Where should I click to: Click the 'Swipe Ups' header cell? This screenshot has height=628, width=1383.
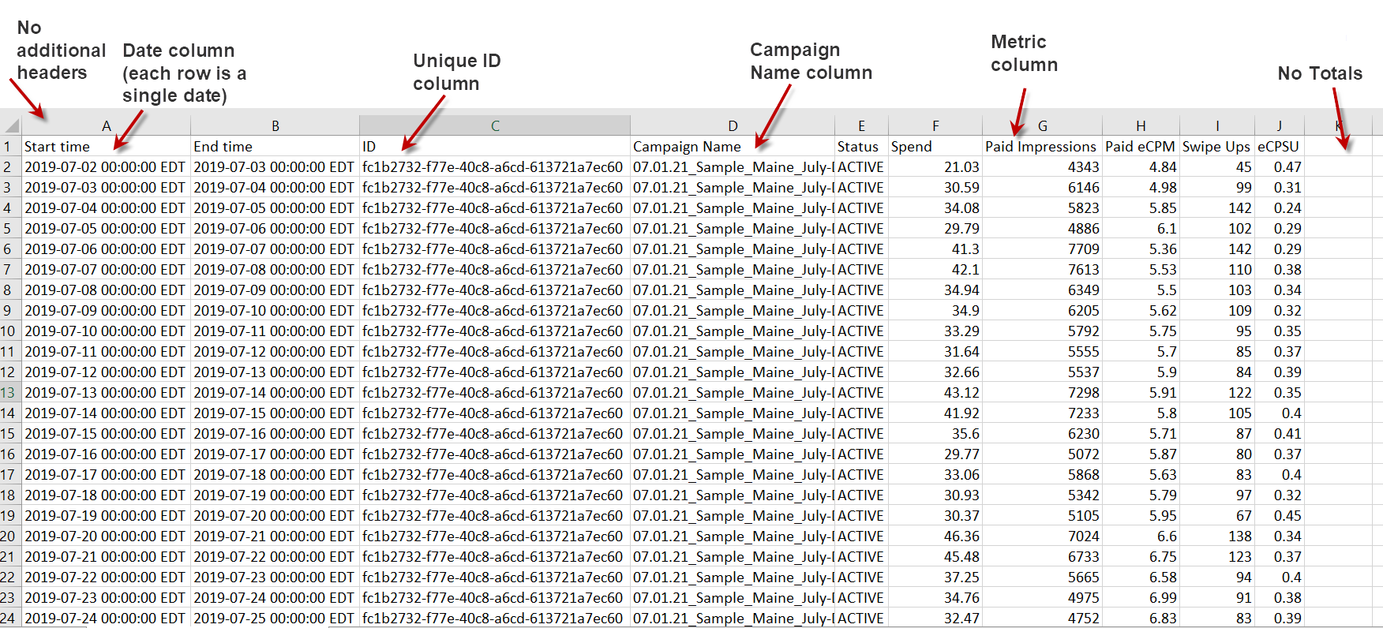coord(1217,146)
